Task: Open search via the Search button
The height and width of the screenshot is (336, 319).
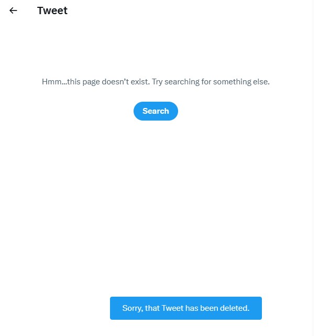Action: tap(156, 111)
